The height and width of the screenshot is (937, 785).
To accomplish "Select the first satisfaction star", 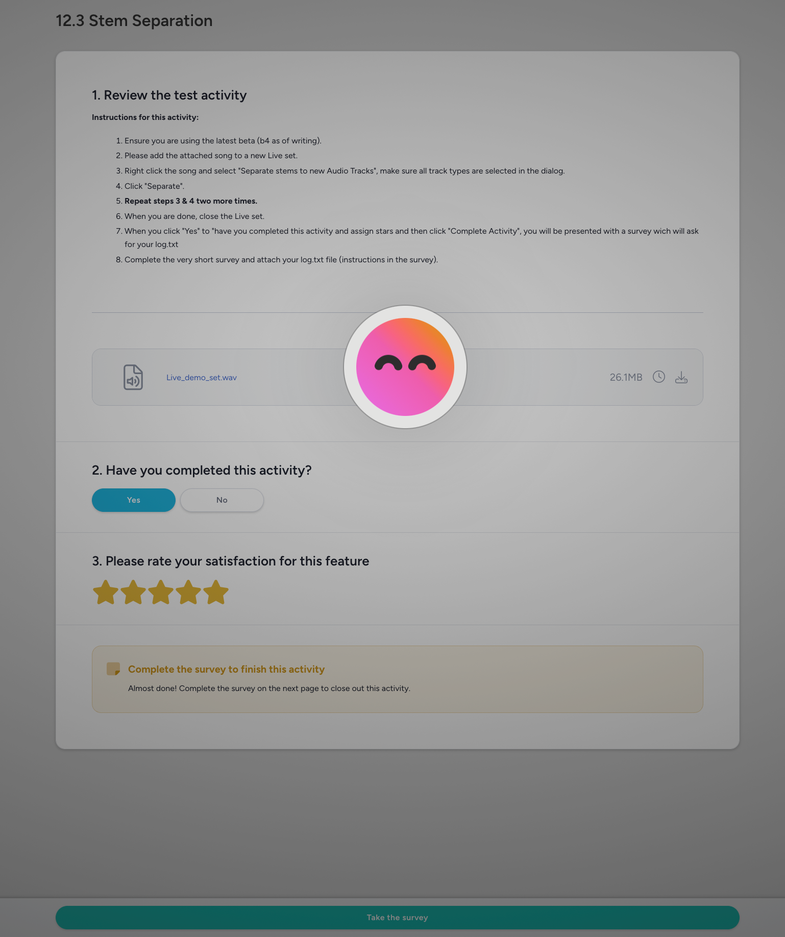I will click(x=106, y=593).
